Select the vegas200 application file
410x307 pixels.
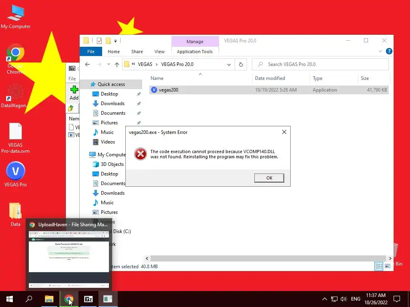(269, 90)
